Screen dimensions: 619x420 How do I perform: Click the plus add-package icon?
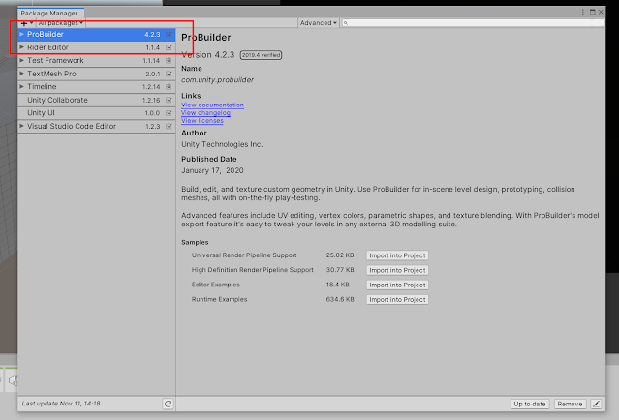click(x=24, y=23)
